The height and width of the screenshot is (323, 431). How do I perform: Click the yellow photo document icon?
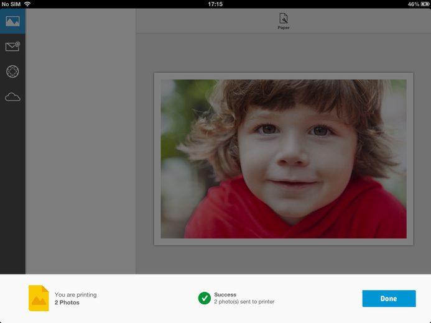(39, 298)
